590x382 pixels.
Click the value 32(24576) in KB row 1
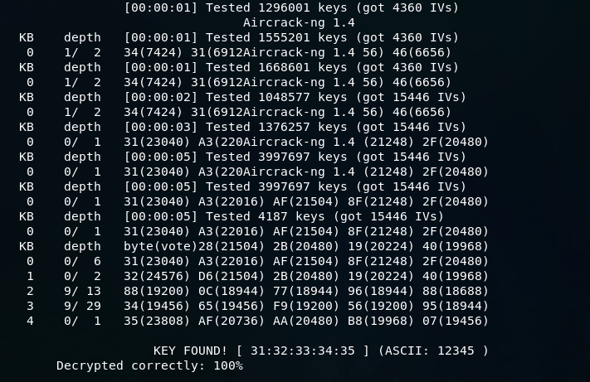click(157, 276)
